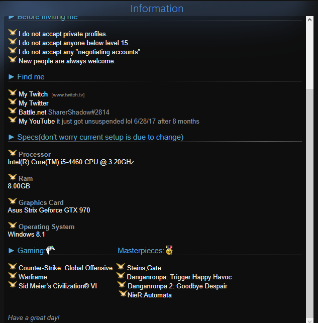Click 'New people are always welcome.' text

point(67,61)
